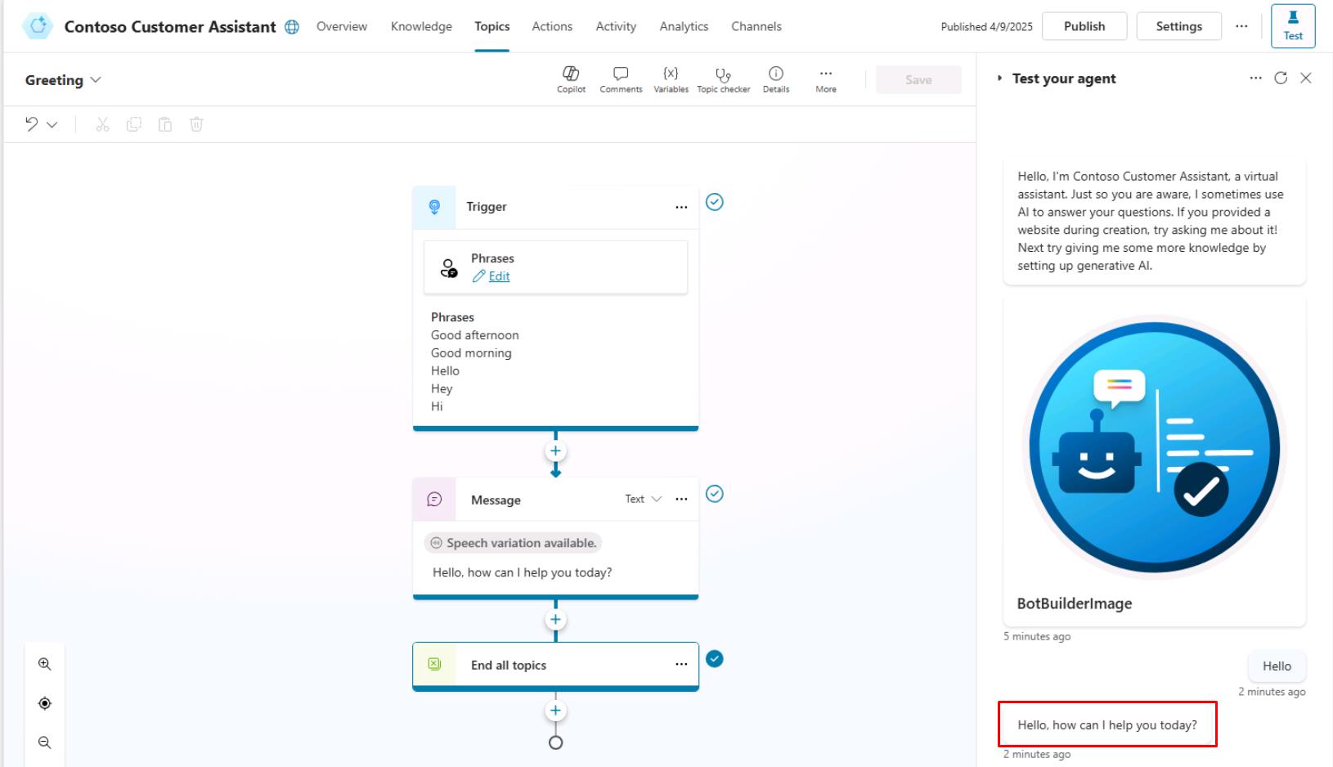Image resolution: width=1333 pixels, height=767 pixels.
Task: Open Trigger node options ellipsis
Action: 681,207
